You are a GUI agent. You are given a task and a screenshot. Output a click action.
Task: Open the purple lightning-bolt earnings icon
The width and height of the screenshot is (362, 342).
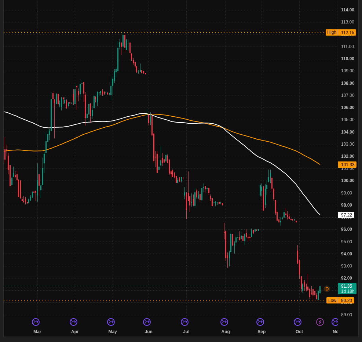(320, 322)
